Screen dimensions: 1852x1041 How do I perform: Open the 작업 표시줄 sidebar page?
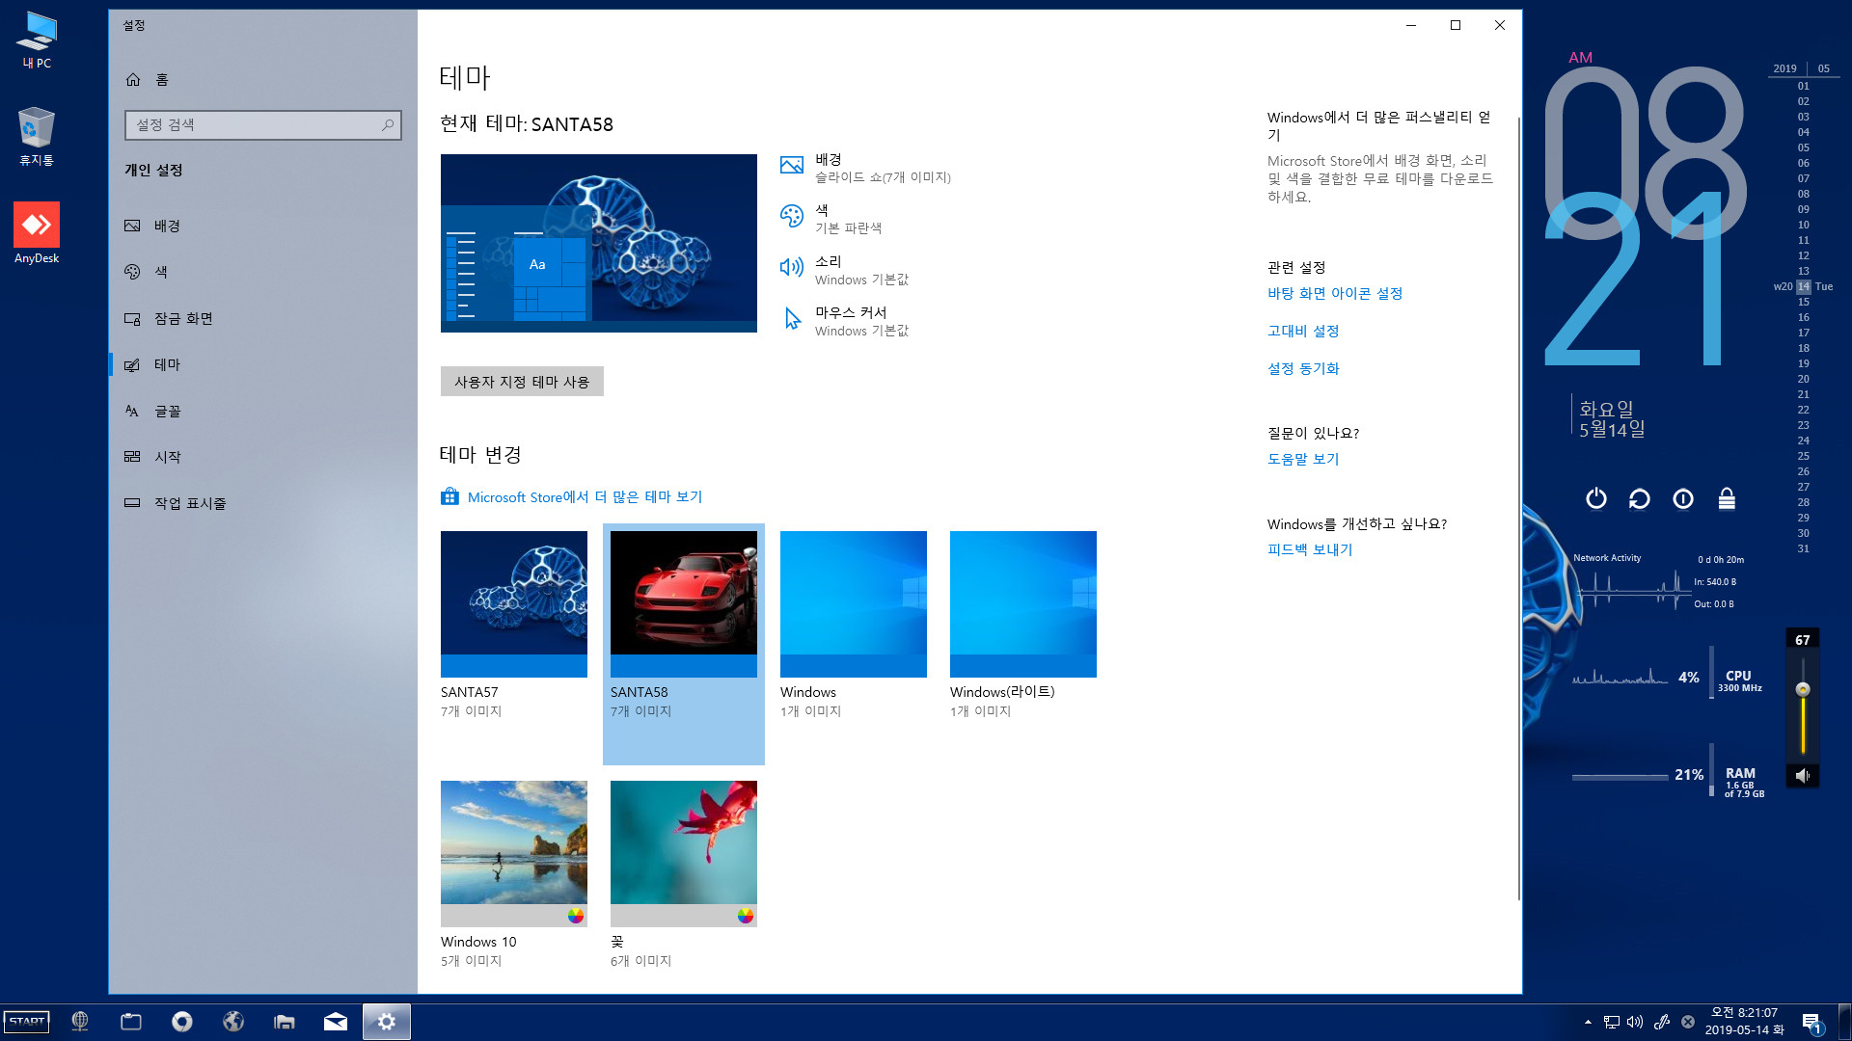pyautogui.click(x=262, y=503)
